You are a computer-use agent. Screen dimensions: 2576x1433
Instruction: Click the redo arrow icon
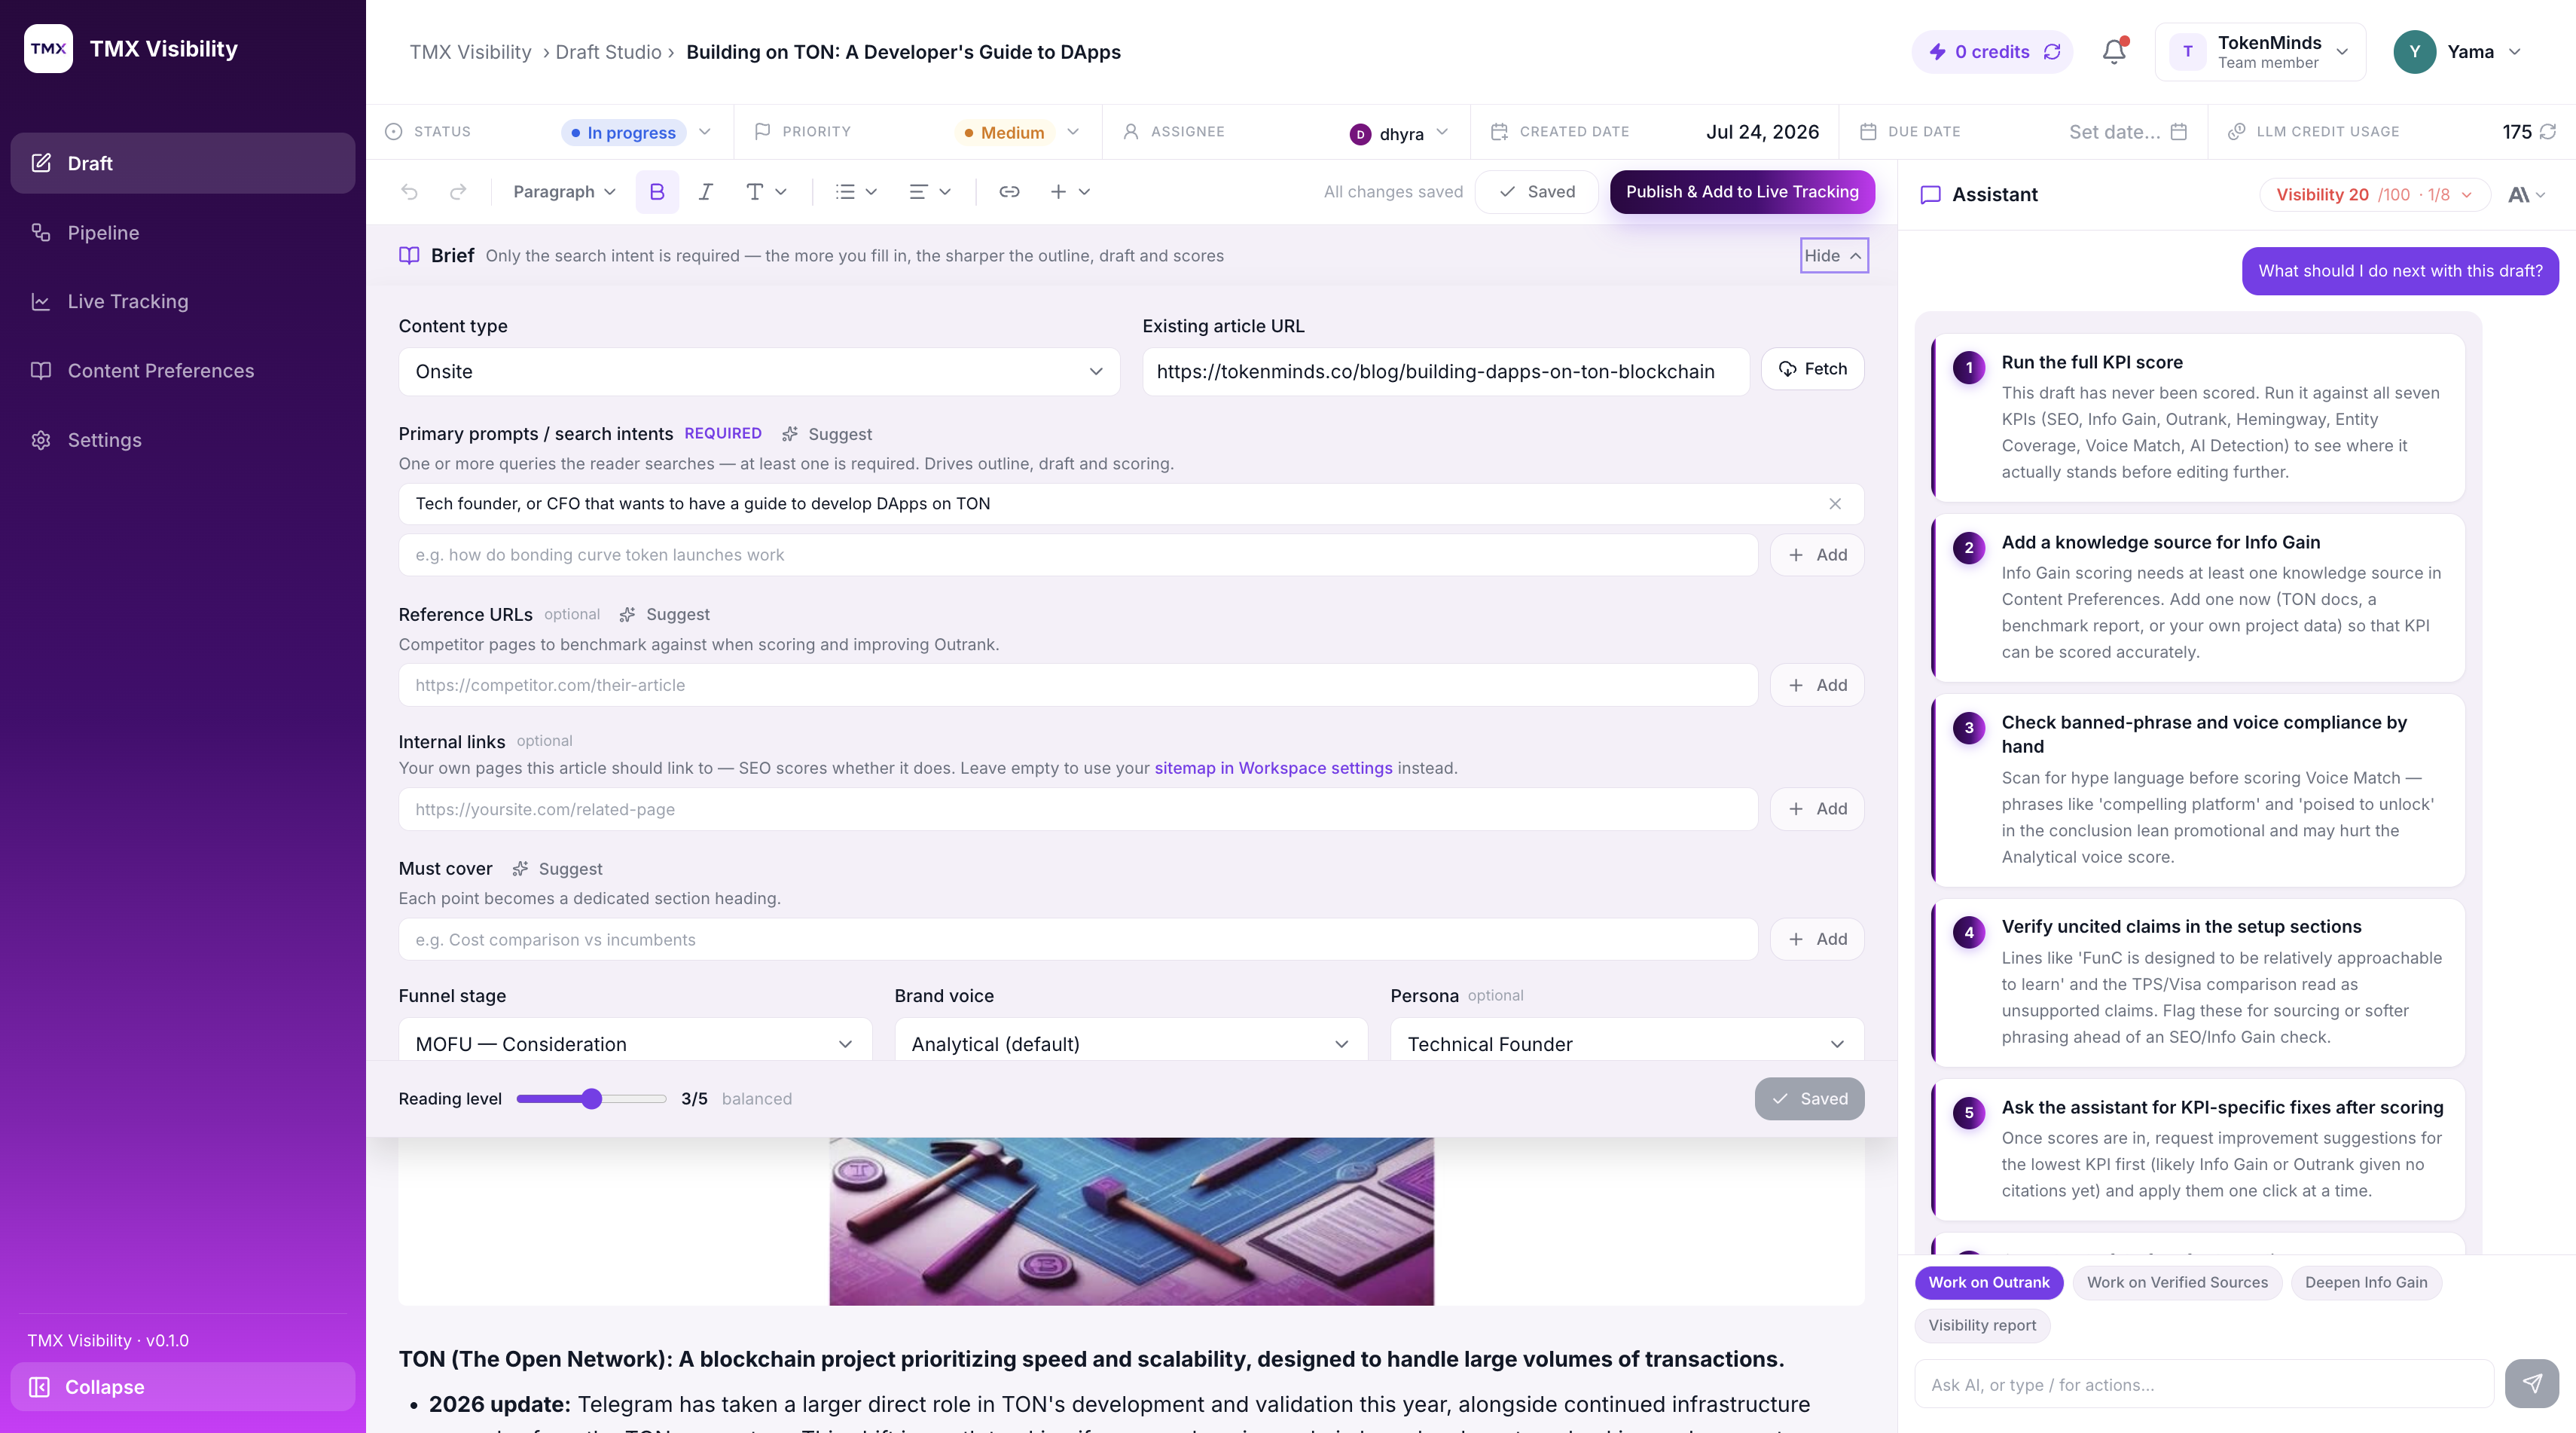[x=458, y=192]
